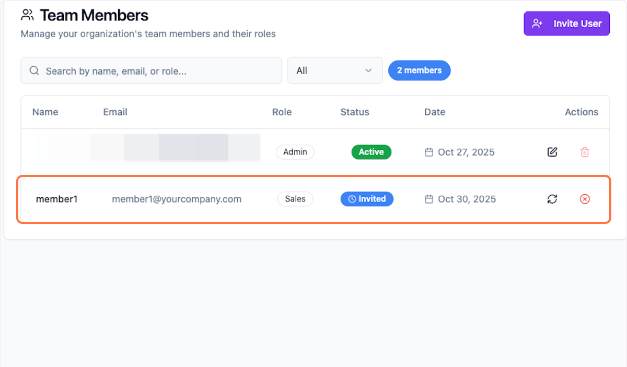Viewport: 627px width, 367px height.
Task: Focus the search by name, email, or role field
Action: click(157, 70)
